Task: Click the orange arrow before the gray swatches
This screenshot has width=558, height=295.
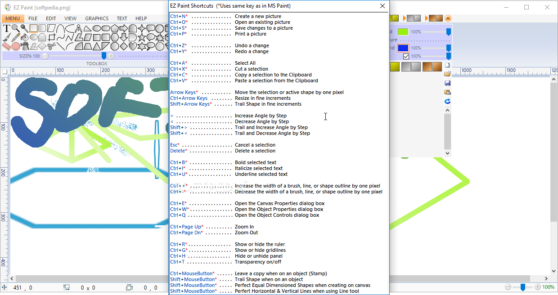Action: [x=404, y=18]
